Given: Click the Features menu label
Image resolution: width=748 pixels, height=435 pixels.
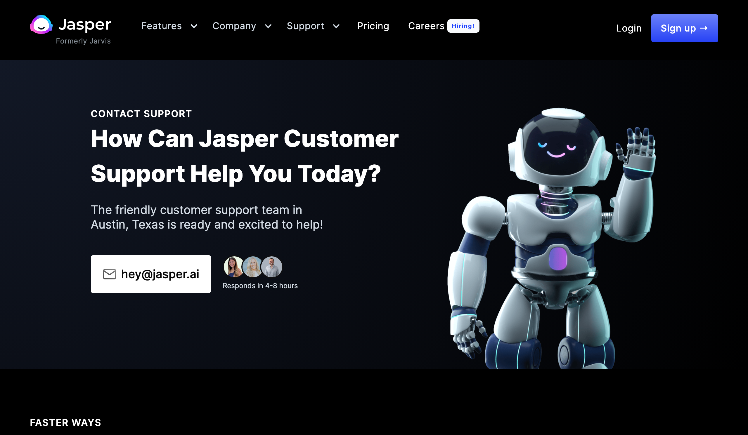Looking at the screenshot, I should click(x=162, y=26).
